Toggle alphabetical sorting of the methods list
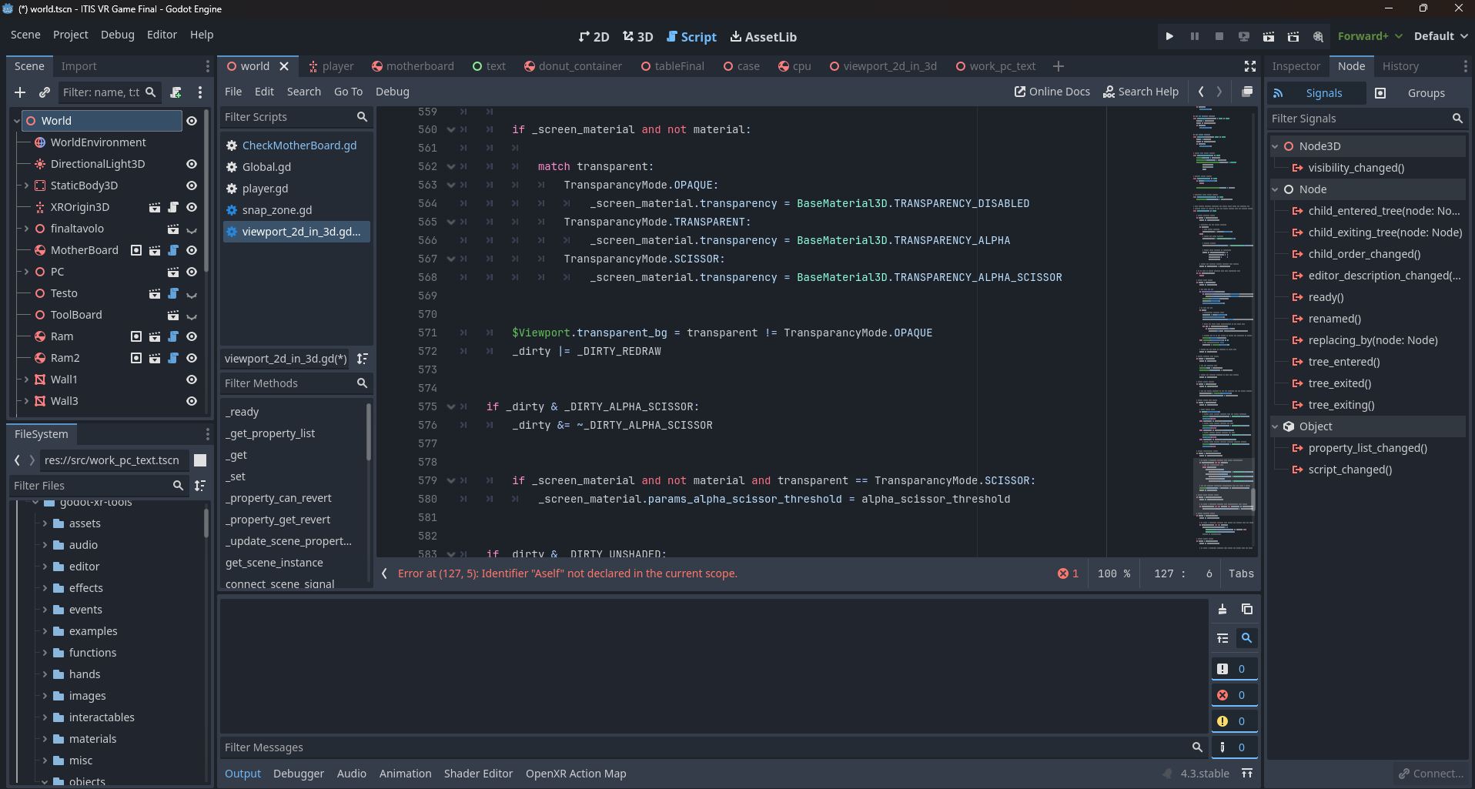 362,359
